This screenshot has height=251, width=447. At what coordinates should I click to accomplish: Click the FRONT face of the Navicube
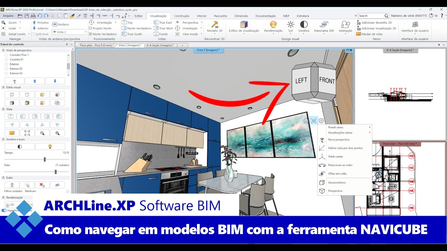(327, 81)
